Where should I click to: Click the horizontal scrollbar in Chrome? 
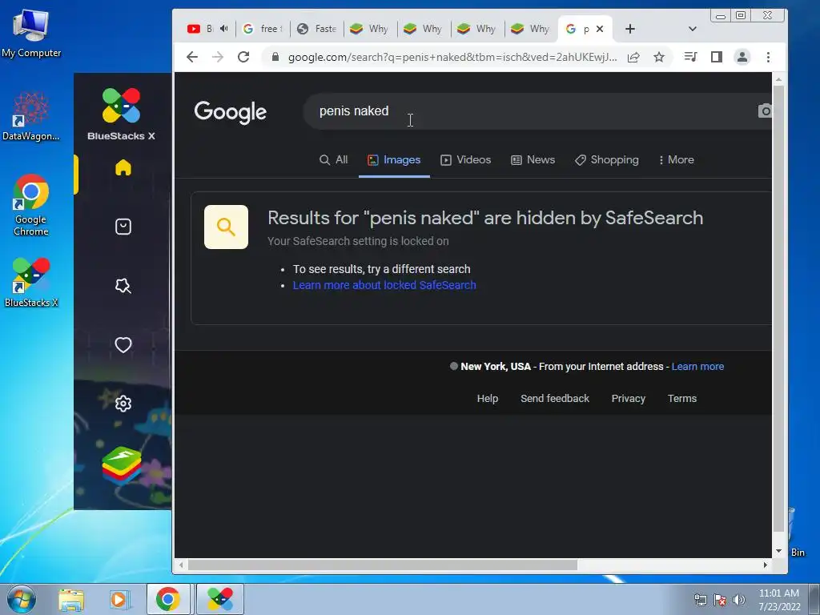[x=382, y=565]
